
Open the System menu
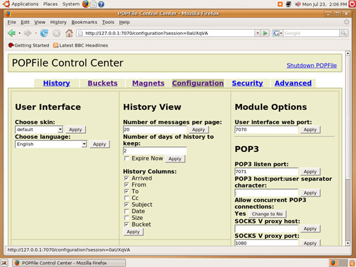(71, 4)
